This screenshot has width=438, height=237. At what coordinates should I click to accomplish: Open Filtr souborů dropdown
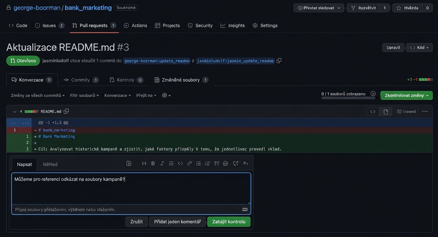tap(85, 95)
